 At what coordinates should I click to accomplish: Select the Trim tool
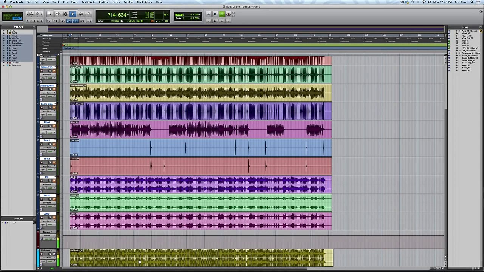(x=58, y=14)
